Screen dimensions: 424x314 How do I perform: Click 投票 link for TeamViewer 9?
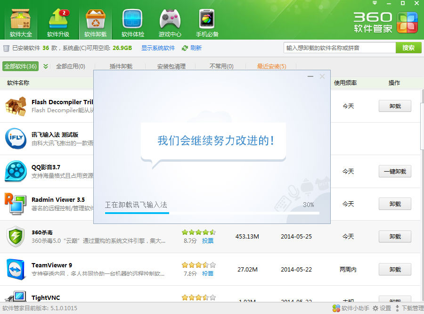208,273
